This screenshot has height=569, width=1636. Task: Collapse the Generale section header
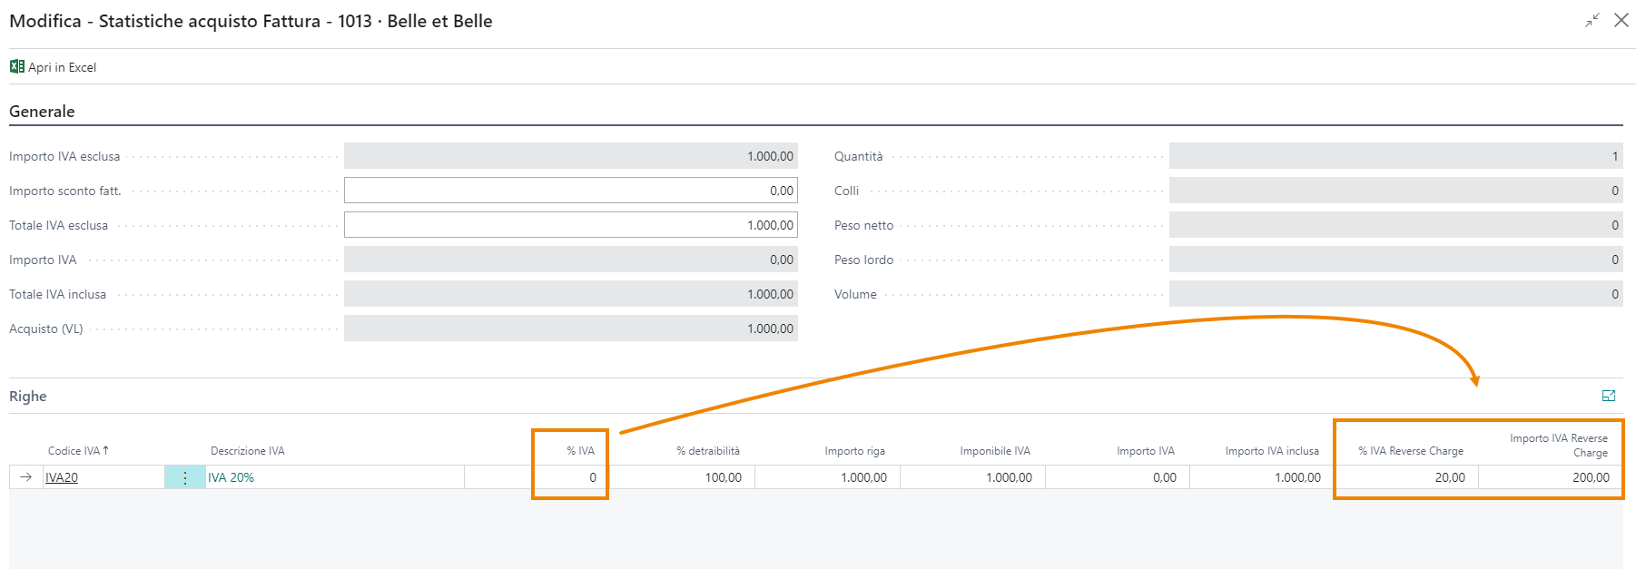[x=42, y=112]
